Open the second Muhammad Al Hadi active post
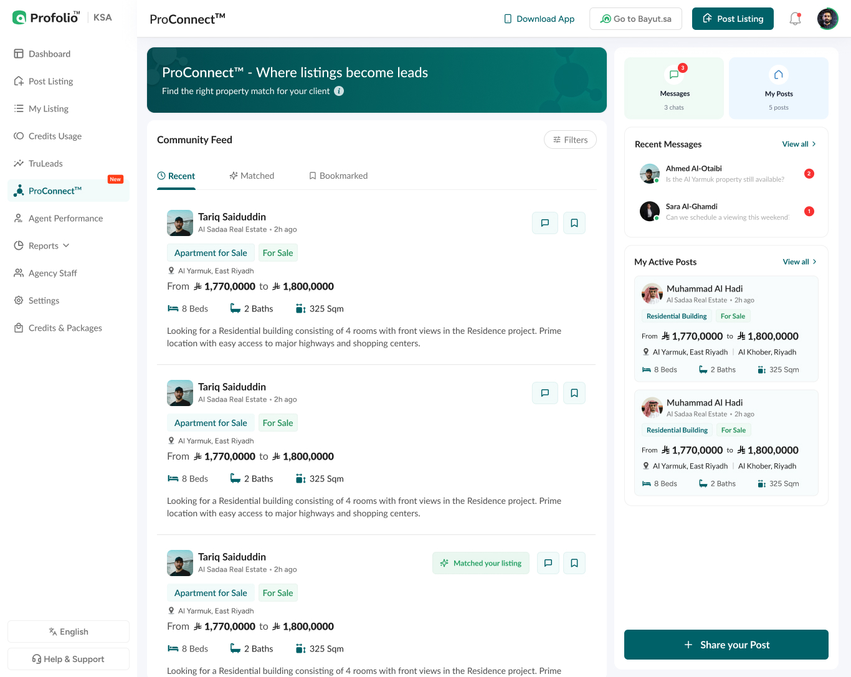Viewport: 851px width, 677px height. click(726, 443)
